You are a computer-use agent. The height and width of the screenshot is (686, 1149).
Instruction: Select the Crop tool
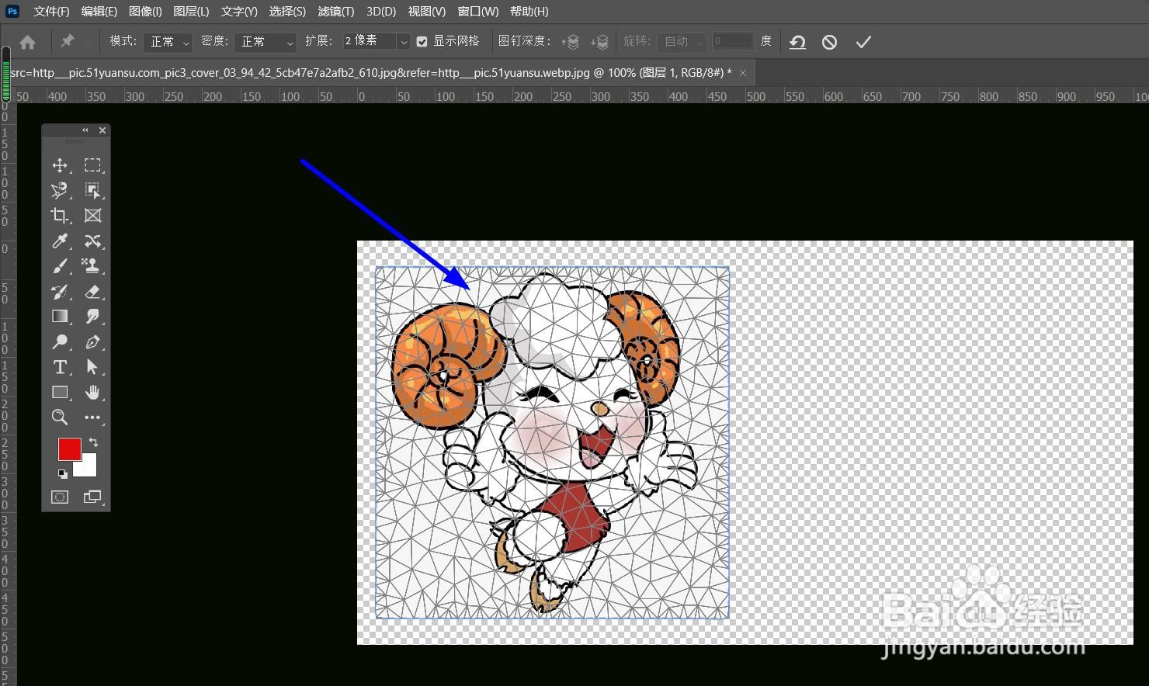[60, 216]
